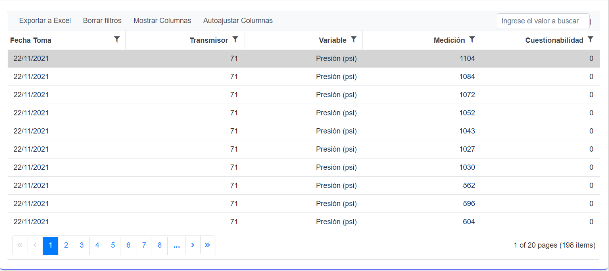Jump to last page double arrow
609x271 pixels.
(208, 245)
